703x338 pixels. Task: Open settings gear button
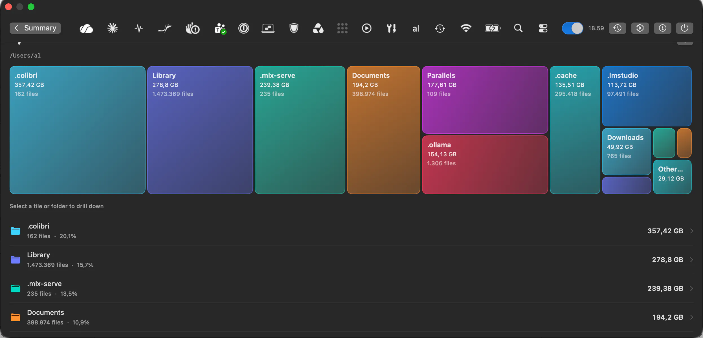click(640, 28)
